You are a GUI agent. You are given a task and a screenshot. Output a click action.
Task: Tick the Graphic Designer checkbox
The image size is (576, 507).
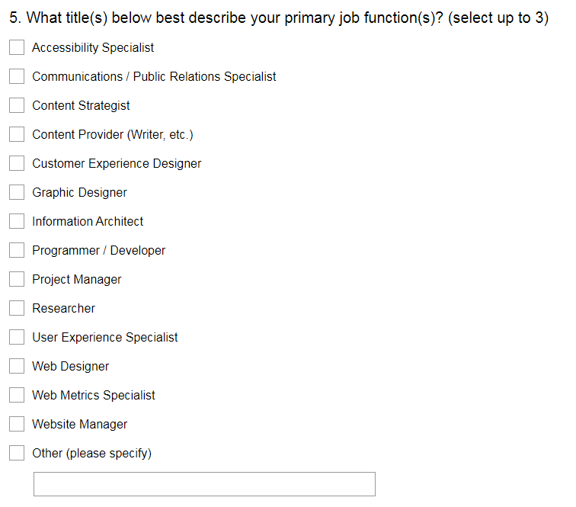[x=17, y=192]
